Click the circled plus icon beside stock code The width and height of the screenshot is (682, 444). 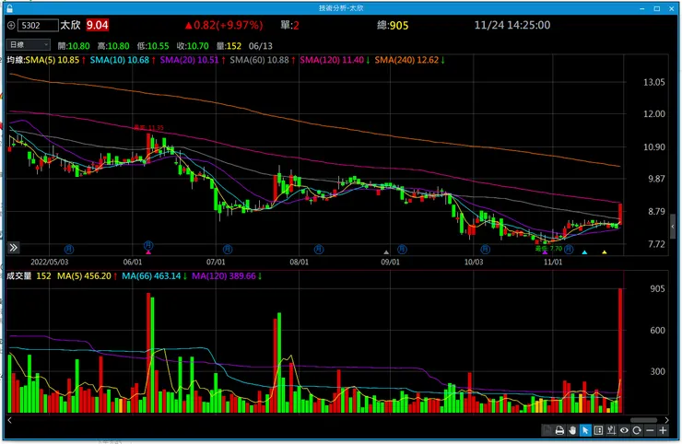point(11,26)
